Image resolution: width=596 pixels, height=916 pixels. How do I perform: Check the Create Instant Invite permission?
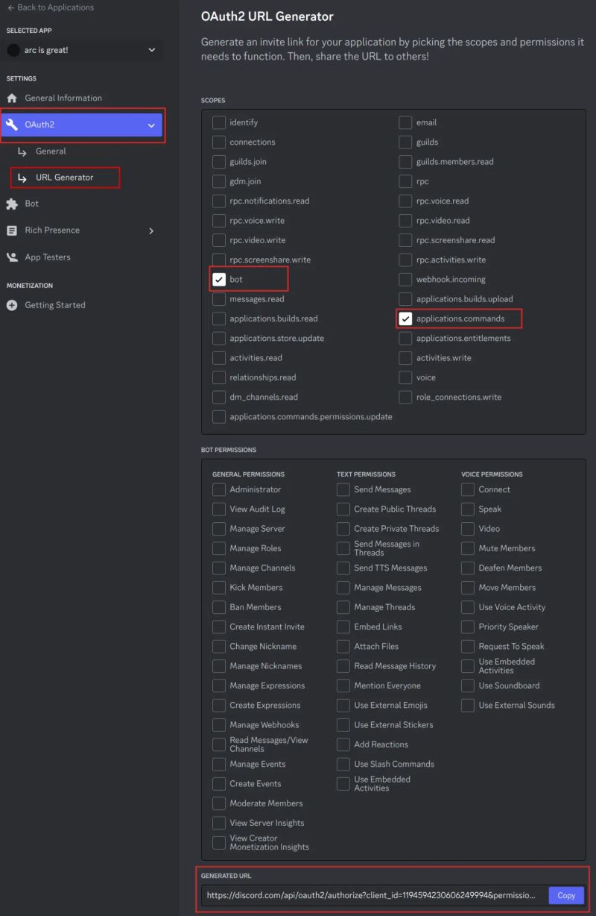coord(219,627)
